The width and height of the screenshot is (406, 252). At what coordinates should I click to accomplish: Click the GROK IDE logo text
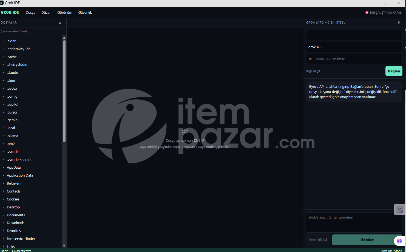[x=10, y=12]
